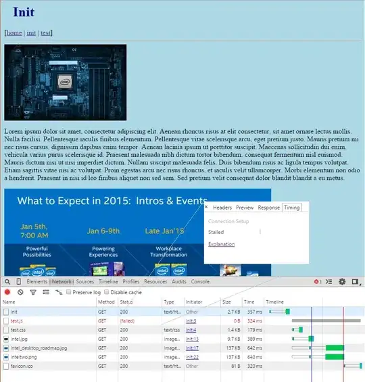The height and width of the screenshot is (382, 365).
Task: Click the motherboard Intel image on page
Action: [x=66, y=82]
